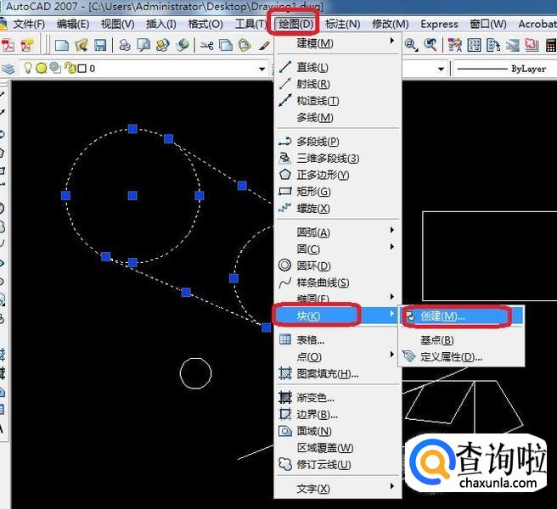Select 定义属性(D)... in block submenu

[461, 357]
